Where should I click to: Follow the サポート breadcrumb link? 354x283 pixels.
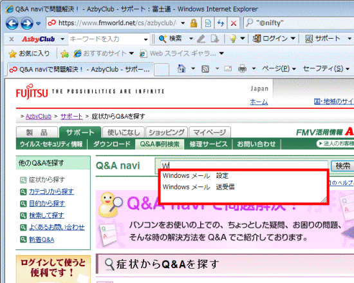(71, 117)
